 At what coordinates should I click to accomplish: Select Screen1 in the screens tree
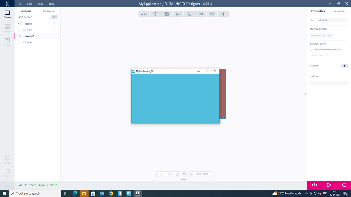point(29,24)
